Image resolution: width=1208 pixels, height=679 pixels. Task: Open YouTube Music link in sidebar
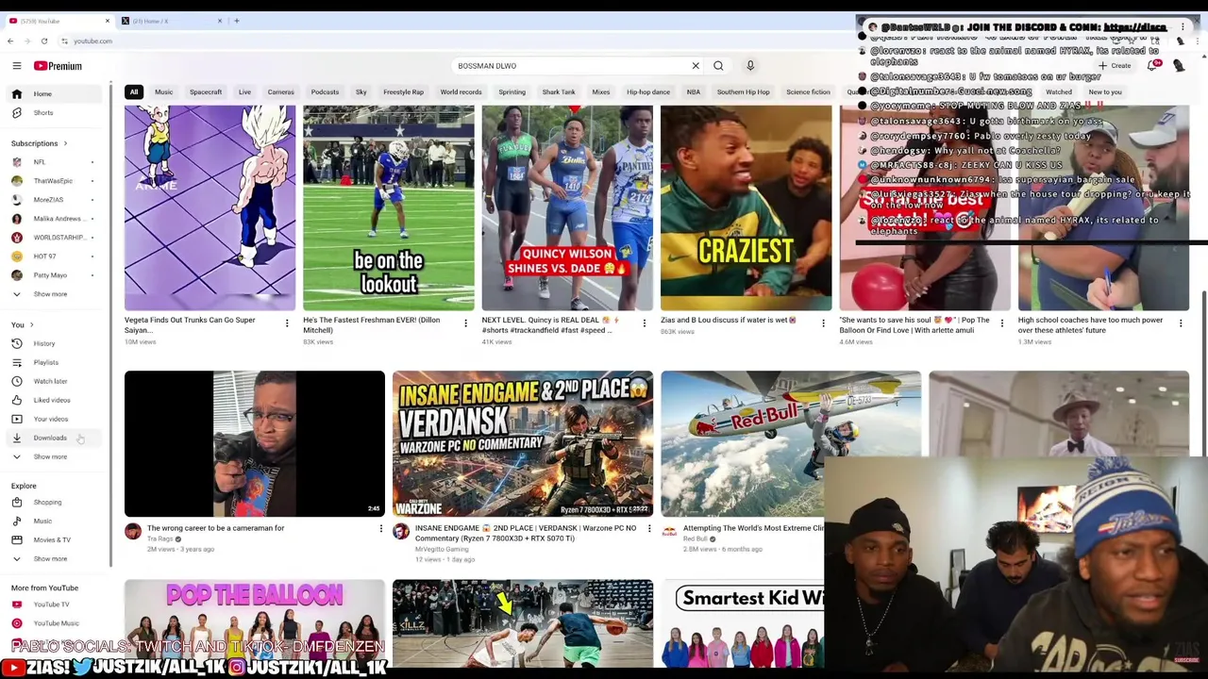pos(56,623)
